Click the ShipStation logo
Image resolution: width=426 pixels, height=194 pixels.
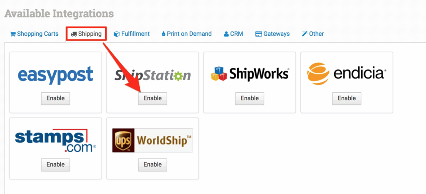152,75
